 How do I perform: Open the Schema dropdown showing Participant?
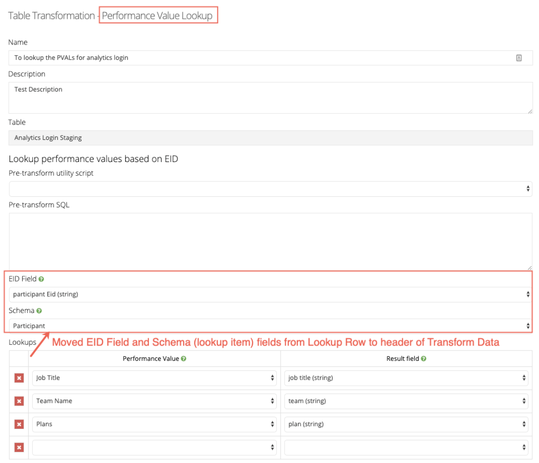tap(271, 326)
